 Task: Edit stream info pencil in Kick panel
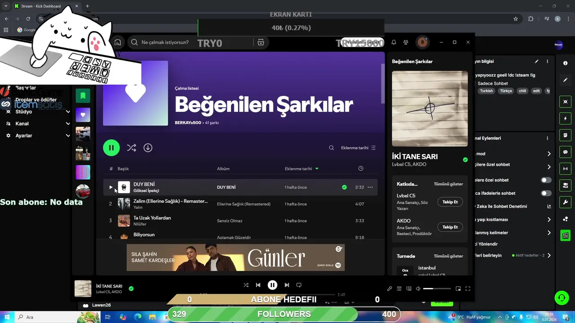(x=536, y=61)
